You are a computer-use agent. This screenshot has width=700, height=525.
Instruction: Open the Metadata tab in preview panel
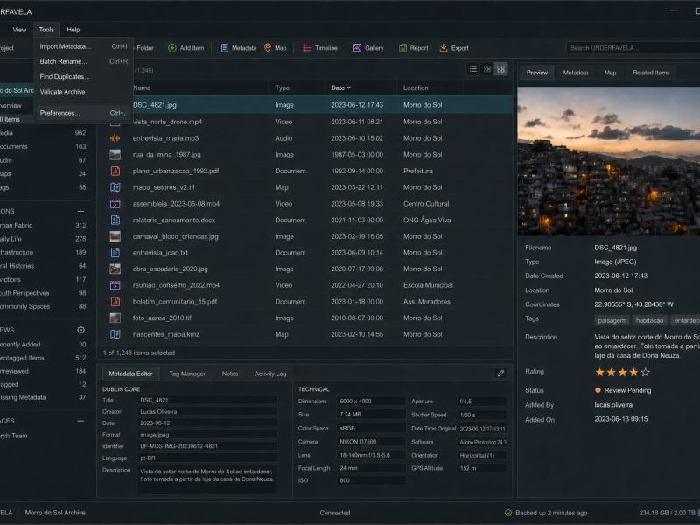pyautogui.click(x=576, y=73)
